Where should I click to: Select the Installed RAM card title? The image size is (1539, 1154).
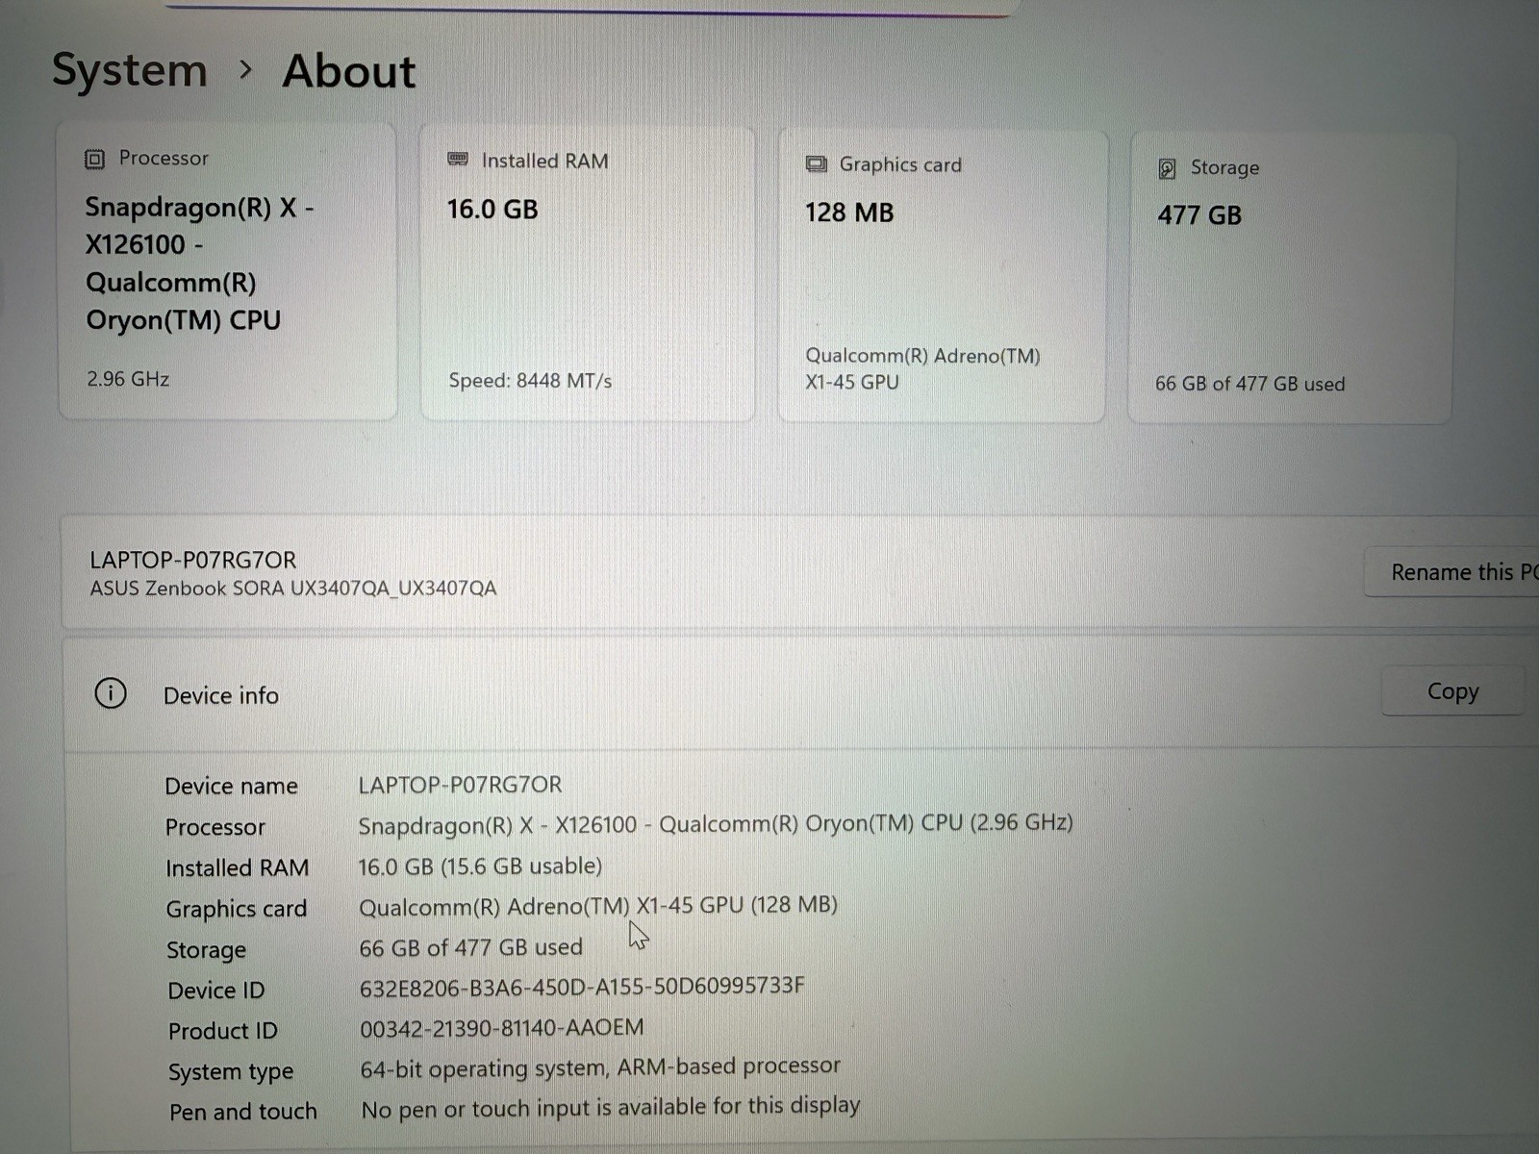click(x=544, y=161)
